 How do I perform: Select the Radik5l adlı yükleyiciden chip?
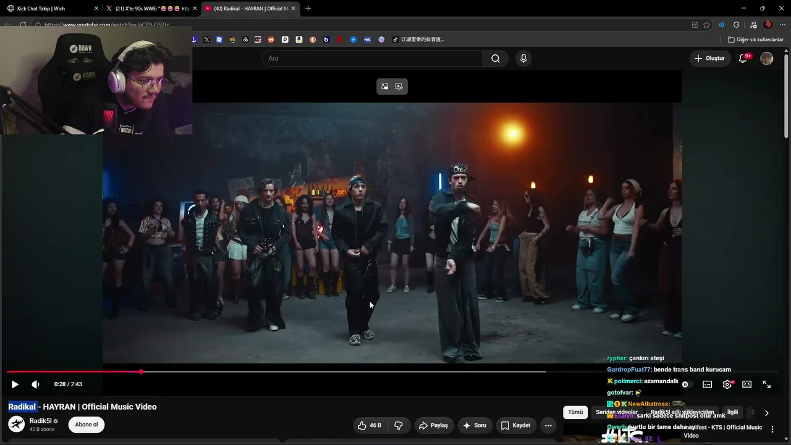click(x=682, y=412)
